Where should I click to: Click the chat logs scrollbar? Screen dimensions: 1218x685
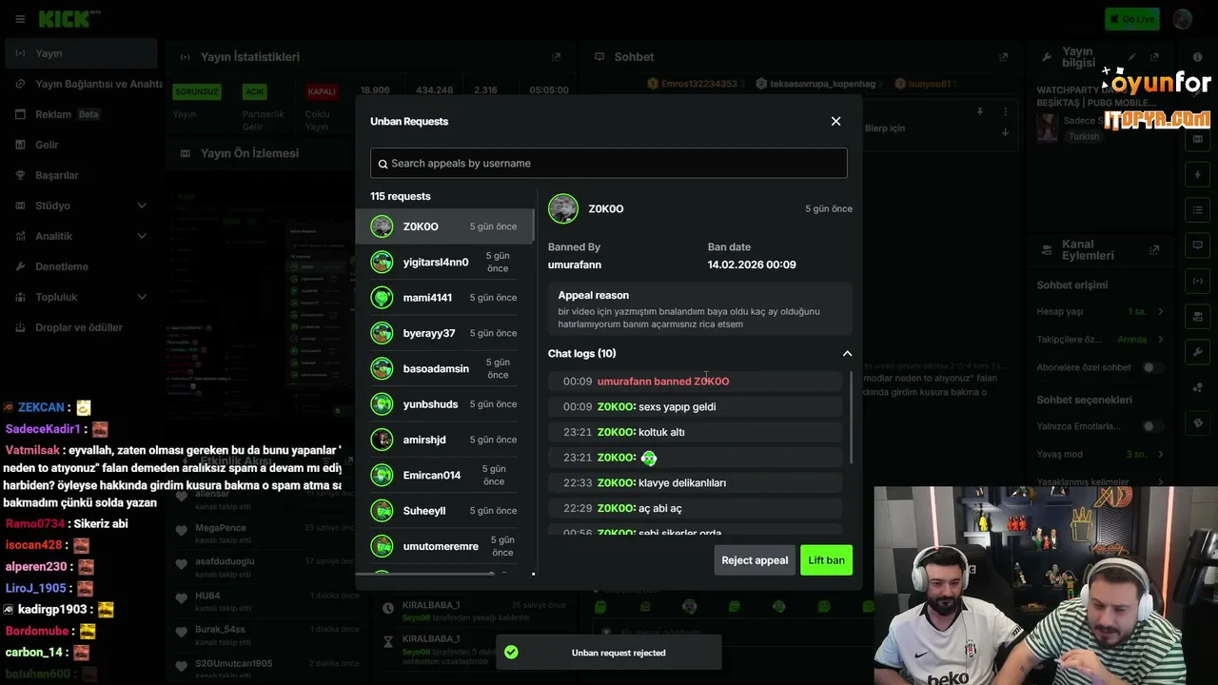pyautogui.click(x=850, y=417)
